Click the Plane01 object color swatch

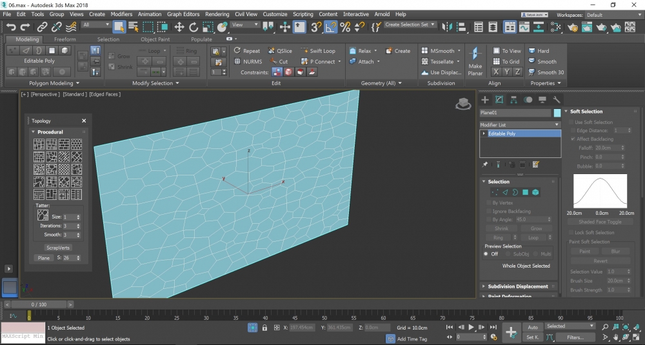(x=557, y=113)
